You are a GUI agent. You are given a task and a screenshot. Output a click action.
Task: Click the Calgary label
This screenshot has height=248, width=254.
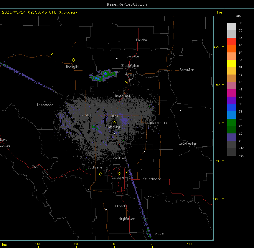click(x=118, y=178)
